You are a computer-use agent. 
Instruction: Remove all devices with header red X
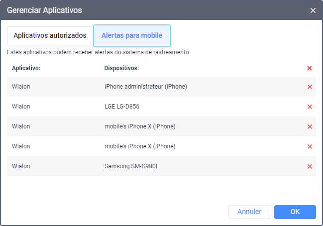[310, 68]
